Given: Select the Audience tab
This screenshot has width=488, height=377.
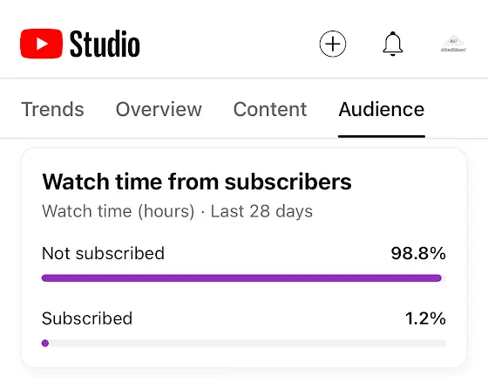Looking at the screenshot, I should pyautogui.click(x=382, y=109).
